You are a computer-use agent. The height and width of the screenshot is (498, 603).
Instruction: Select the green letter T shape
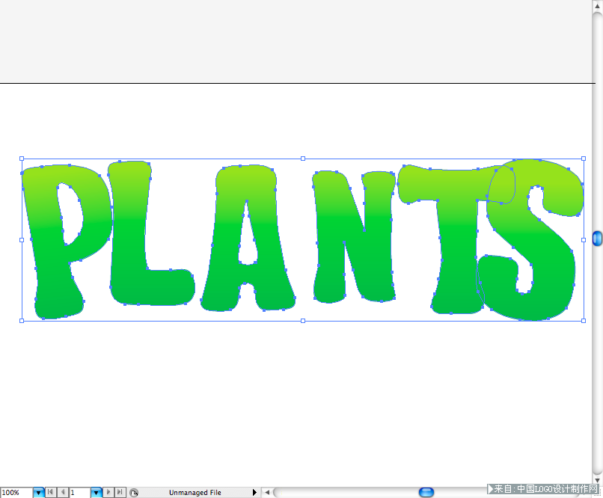pos(458,239)
